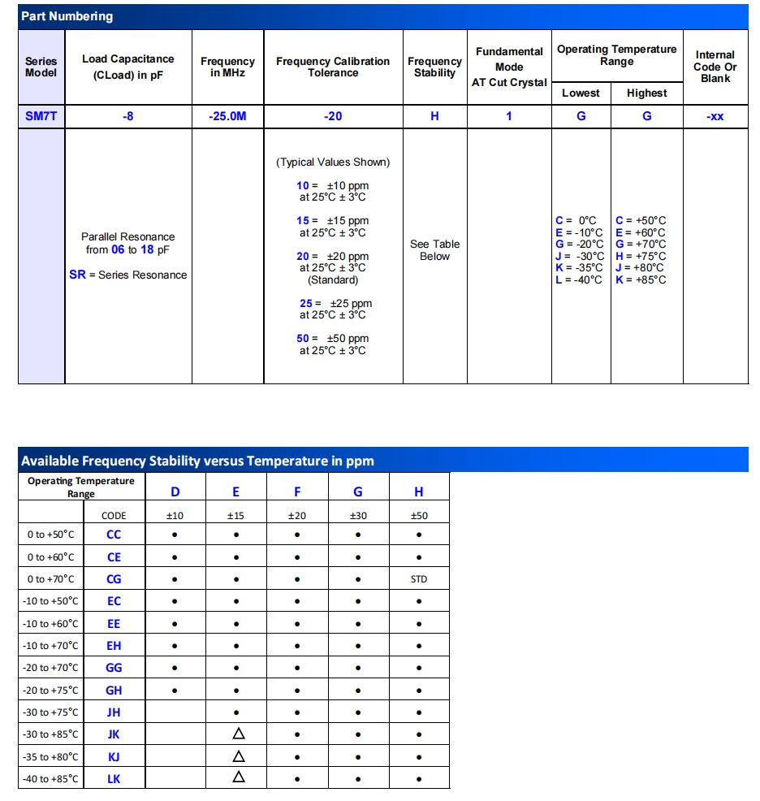Click the dot in row LK under column H

pyautogui.click(x=419, y=779)
